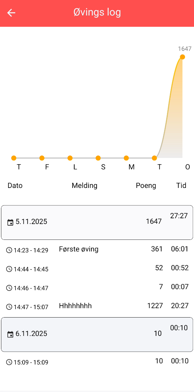The image size is (194, 392).
Task: Select the chart point above M
Action: click(126, 158)
